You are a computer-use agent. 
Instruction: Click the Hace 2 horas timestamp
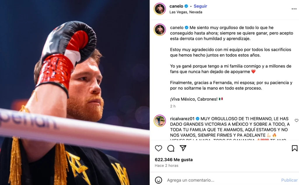pyautogui.click(x=166, y=165)
